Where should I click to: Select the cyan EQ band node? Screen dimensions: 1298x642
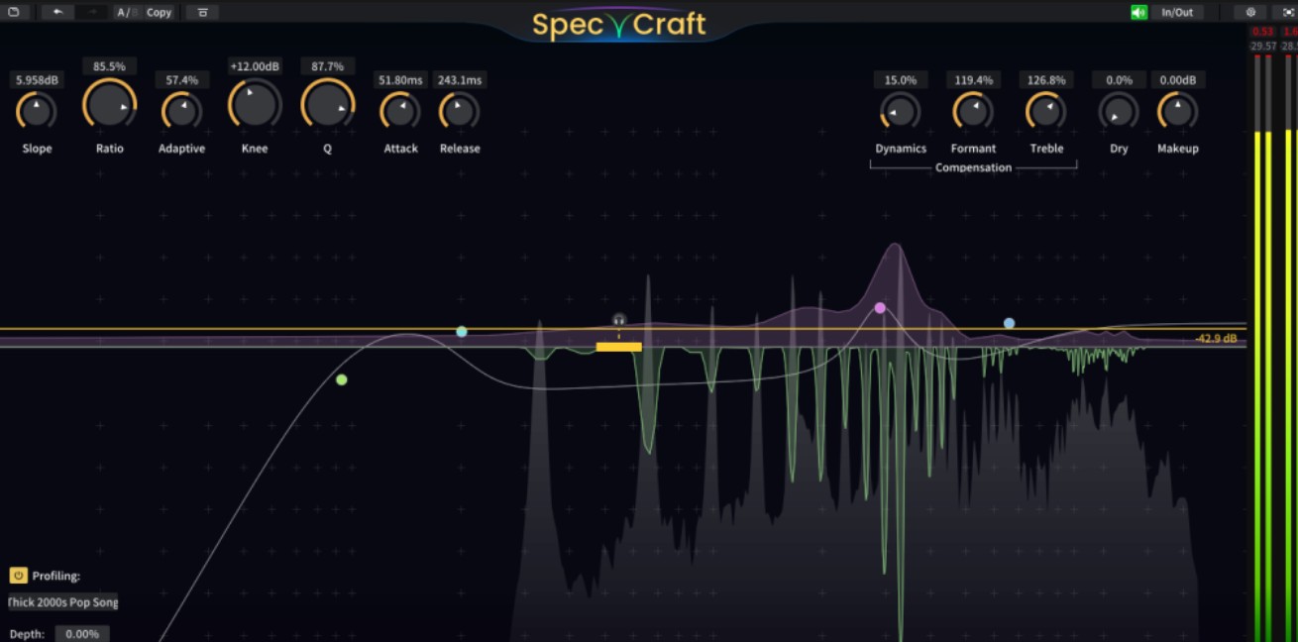click(462, 332)
